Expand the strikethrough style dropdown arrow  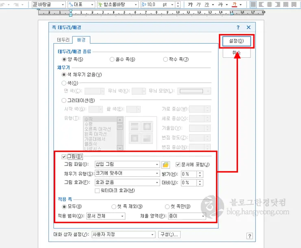point(227,4)
